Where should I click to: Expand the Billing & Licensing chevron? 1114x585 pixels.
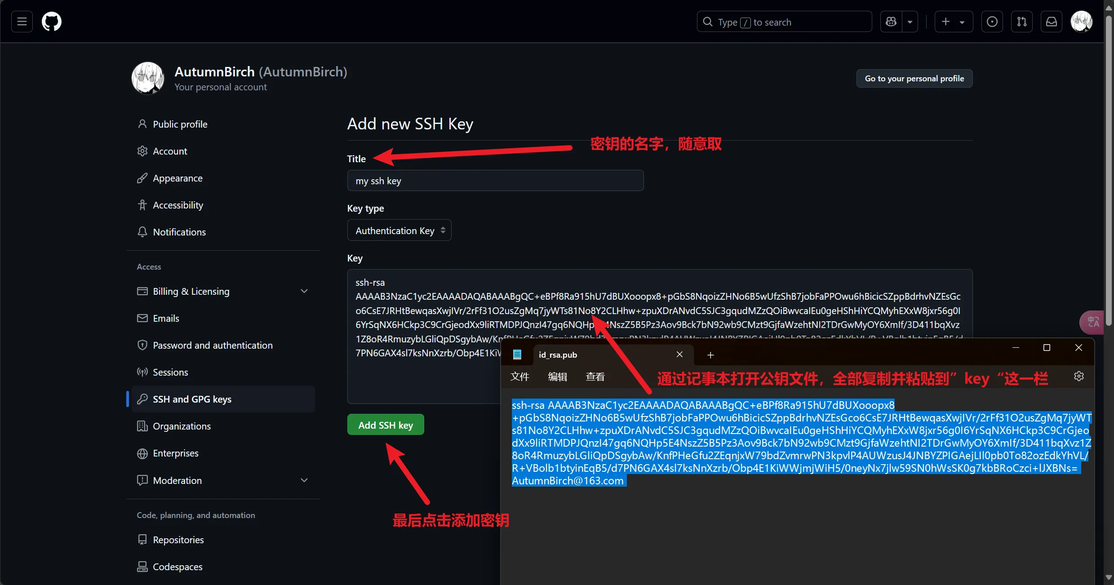coord(304,291)
